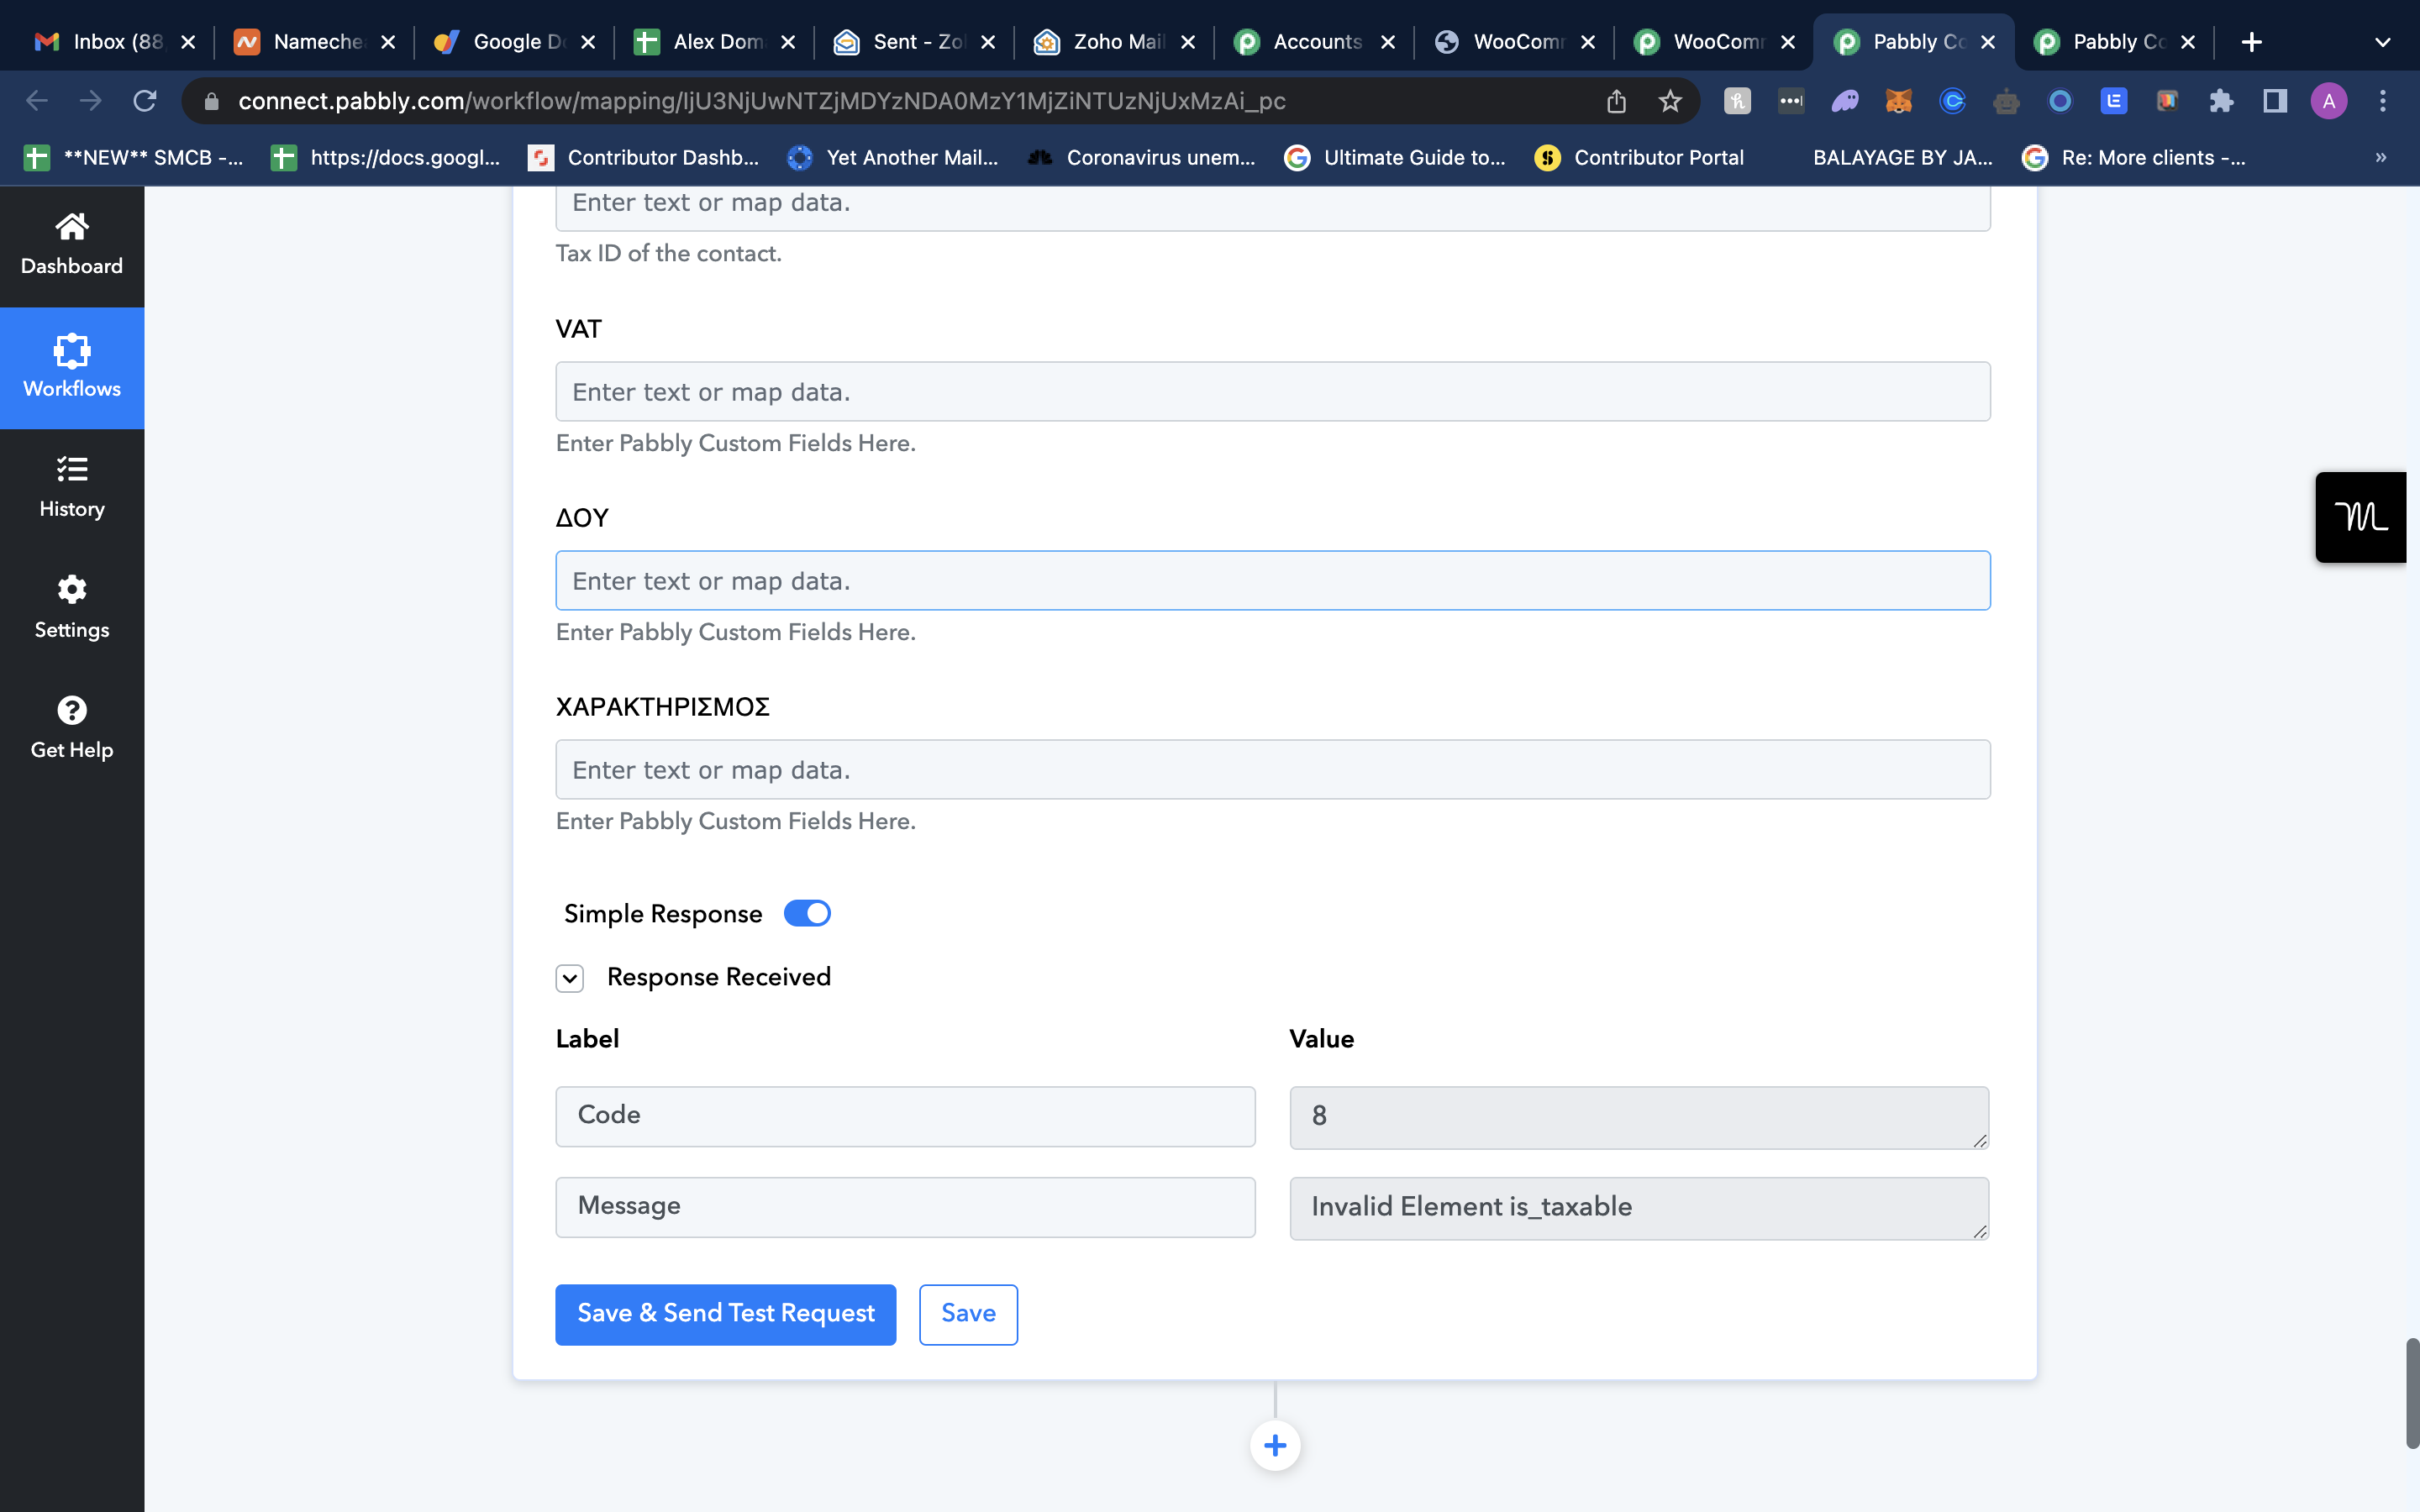Click the Invalid Element is_taxable value

(x=1639, y=1208)
